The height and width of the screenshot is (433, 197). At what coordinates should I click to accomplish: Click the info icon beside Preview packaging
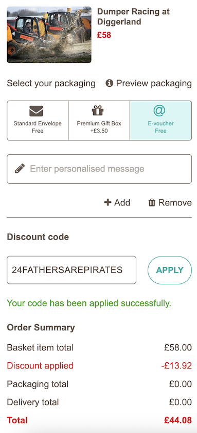click(109, 83)
